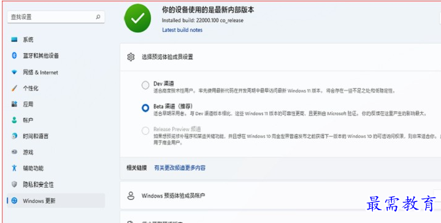Click the 相关链接 label

[x=137, y=168]
